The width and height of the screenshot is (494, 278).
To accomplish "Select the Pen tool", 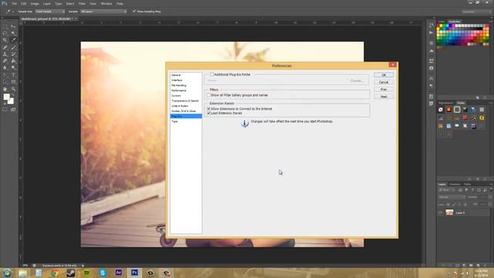I will (5, 75).
